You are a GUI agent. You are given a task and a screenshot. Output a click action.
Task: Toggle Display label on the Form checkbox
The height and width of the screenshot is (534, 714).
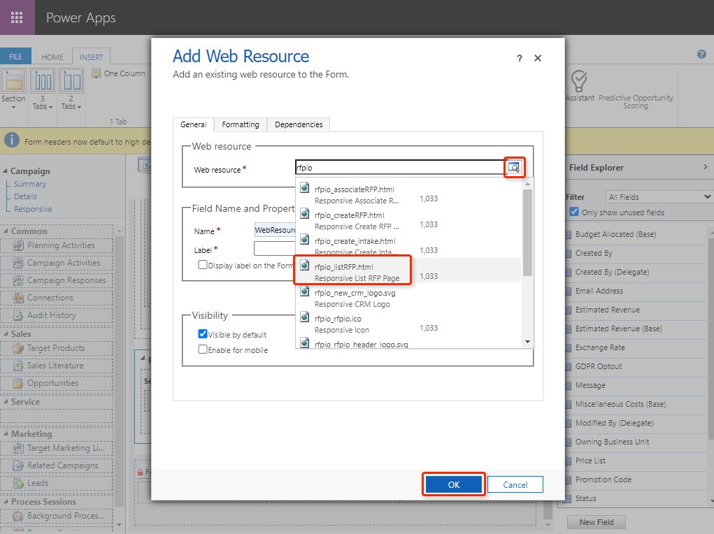[x=203, y=264]
